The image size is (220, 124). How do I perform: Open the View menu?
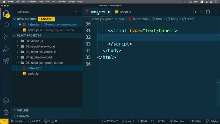point(41,2)
